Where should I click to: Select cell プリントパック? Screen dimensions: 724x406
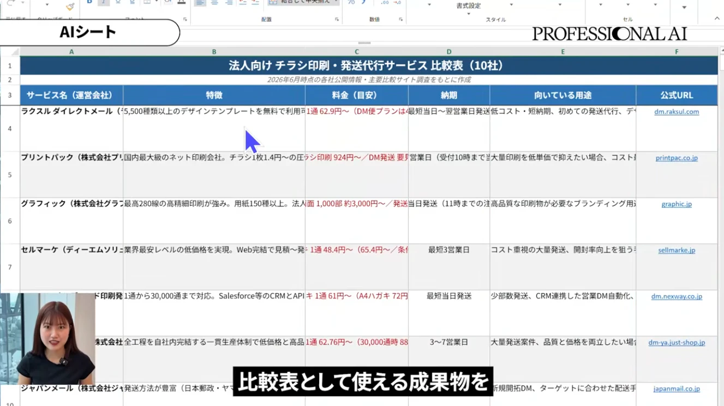[x=71, y=175]
